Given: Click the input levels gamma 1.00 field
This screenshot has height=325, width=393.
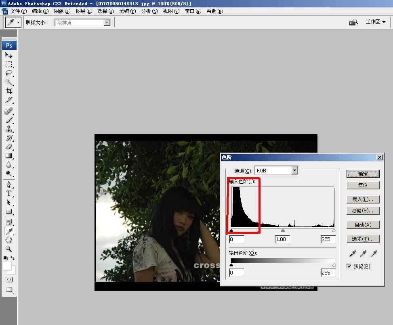Looking at the screenshot, I should 282,239.
